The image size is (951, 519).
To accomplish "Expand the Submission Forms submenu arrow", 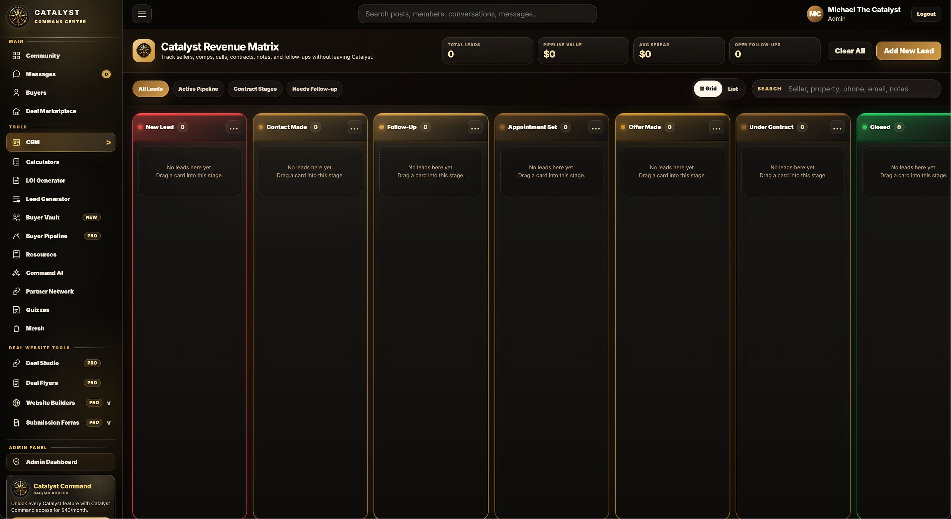I will (x=108, y=422).
